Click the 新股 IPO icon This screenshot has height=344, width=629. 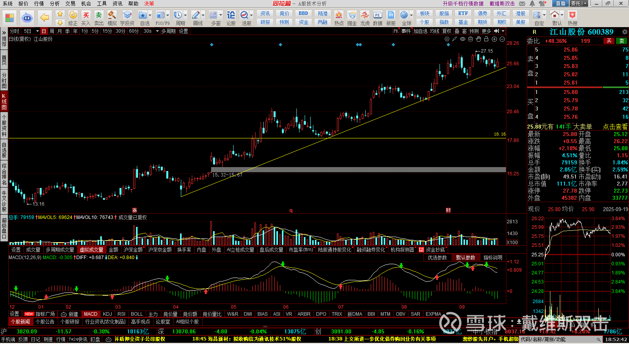391,17
